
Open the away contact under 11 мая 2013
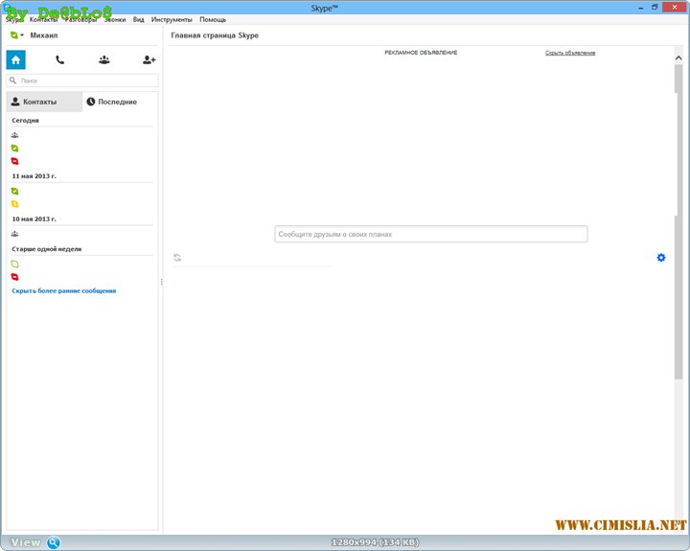14,204
